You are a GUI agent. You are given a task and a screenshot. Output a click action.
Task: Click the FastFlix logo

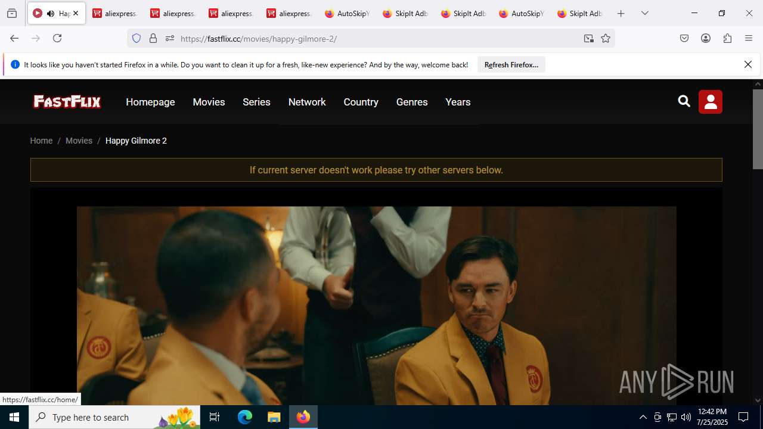pos(67,102)
